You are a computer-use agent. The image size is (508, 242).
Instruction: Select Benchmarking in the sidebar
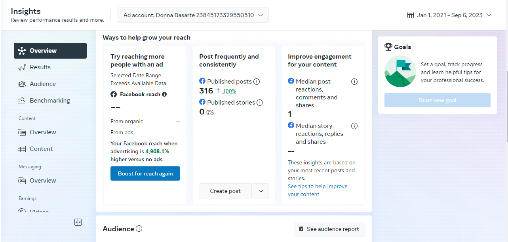click(x=49, y=101)
